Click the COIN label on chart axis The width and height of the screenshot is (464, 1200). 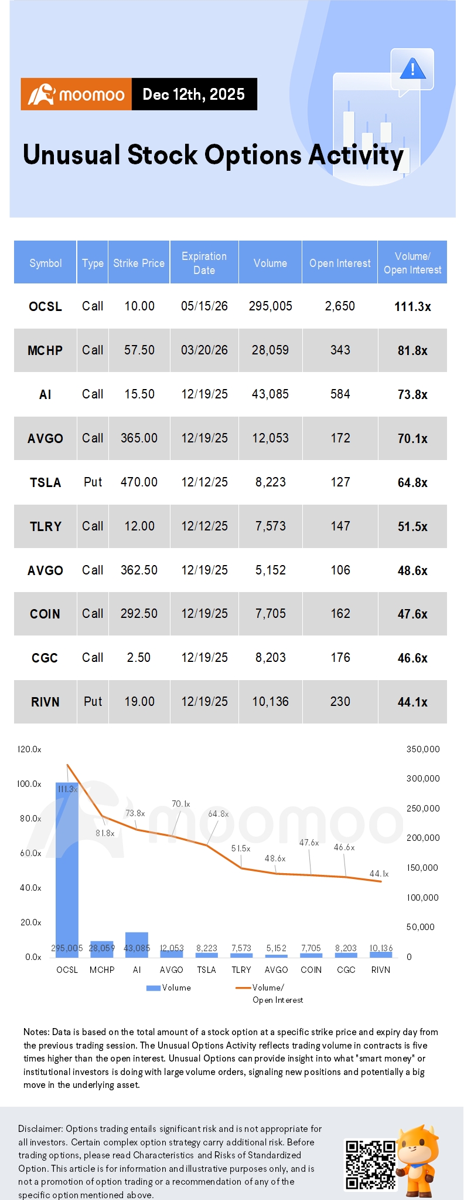point(311,970)
